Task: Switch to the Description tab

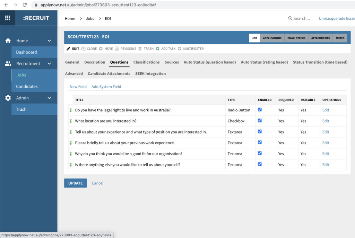Action: tap(95, 62)
